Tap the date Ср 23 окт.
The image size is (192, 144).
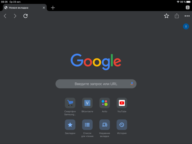15,2
